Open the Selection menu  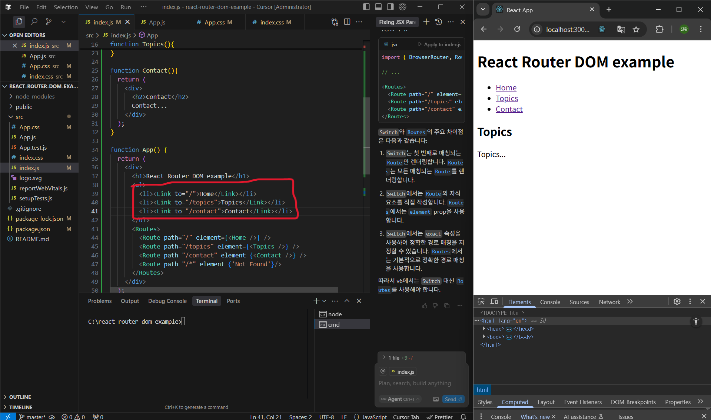[x=66, y=7]
